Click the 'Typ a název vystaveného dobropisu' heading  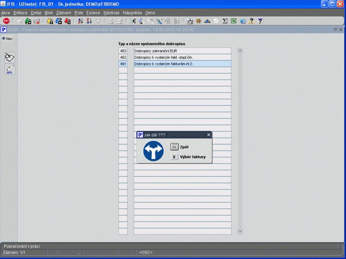152,44
